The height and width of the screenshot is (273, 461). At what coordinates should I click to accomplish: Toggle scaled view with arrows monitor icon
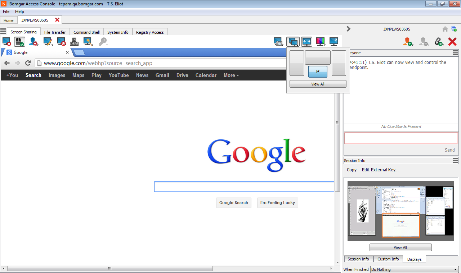pyautogui.click(x=307, y=42)
